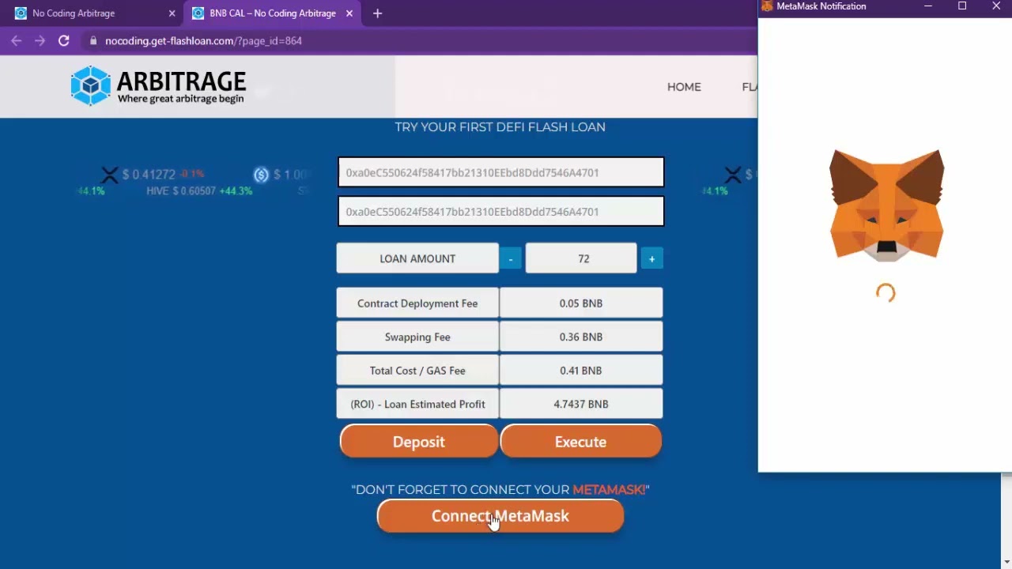
Task: Click the LOAN AMOUNT label
Action: coord(417,258)
